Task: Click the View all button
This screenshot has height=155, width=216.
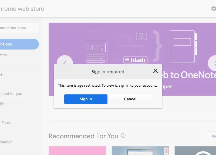Action: click(x=211, y=136)
